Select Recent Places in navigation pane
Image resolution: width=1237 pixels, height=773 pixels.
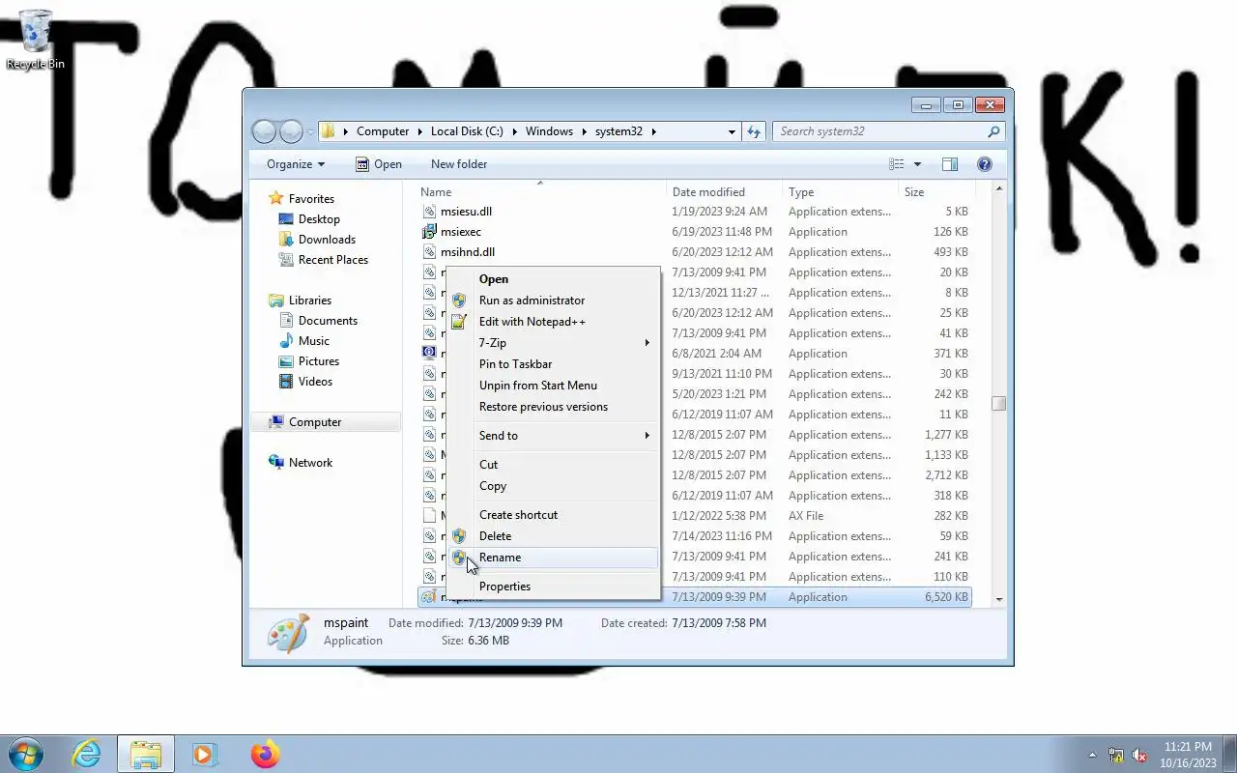pos(332,260)
